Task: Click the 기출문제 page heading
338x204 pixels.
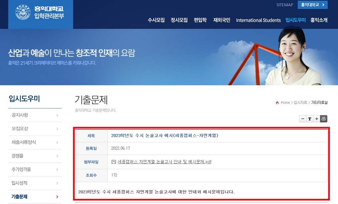Action: tap(91, 100)
